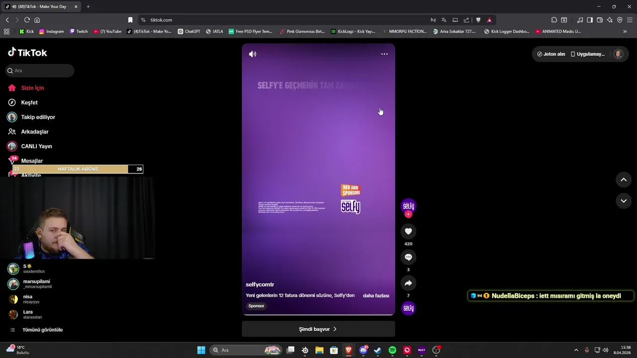This screenshot has height=358, width=637.
Task: Show more bookmarks with double chevron
Action: (625, 31)
